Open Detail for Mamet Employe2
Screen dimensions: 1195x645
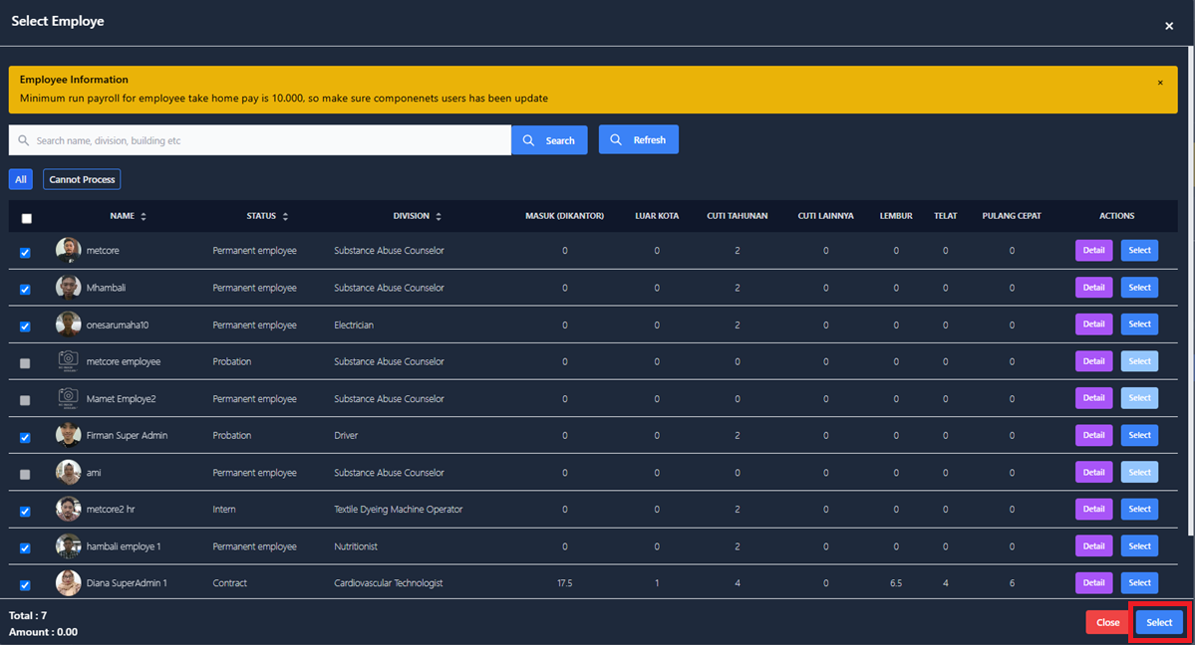point(1093,397)
